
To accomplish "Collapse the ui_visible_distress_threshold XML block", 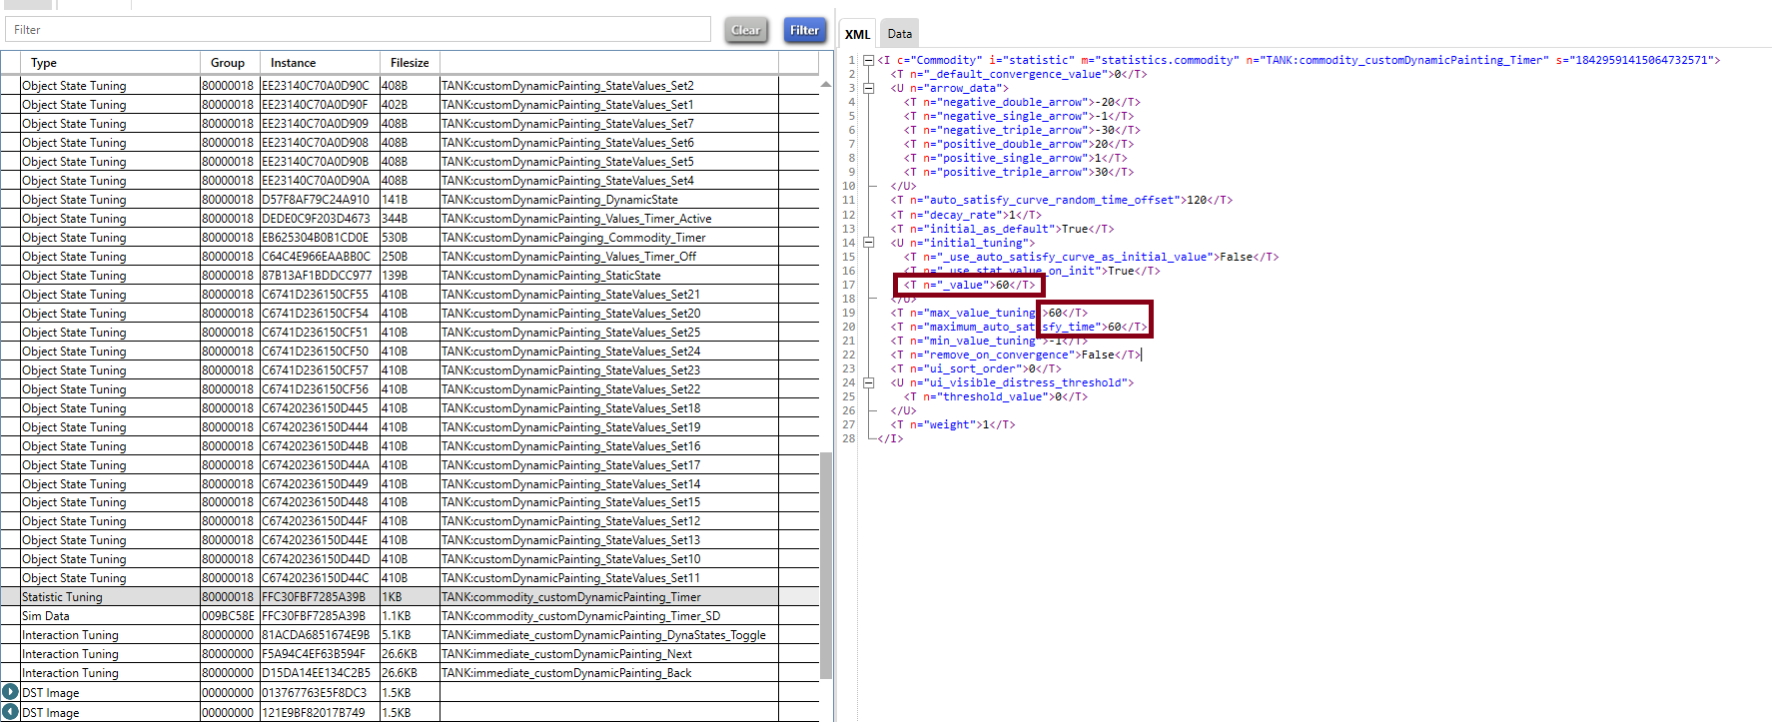I will tap(868, 382).
